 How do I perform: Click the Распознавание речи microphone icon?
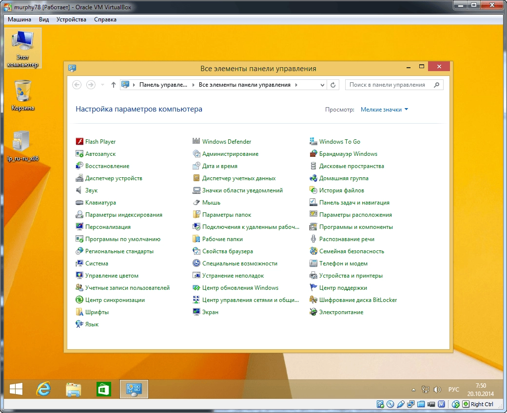[x=313, y=239]
